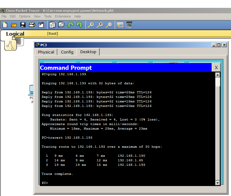231x196 pixels.
Task: Click the 'Command Prompt' title text
Action: click(66, 68)
